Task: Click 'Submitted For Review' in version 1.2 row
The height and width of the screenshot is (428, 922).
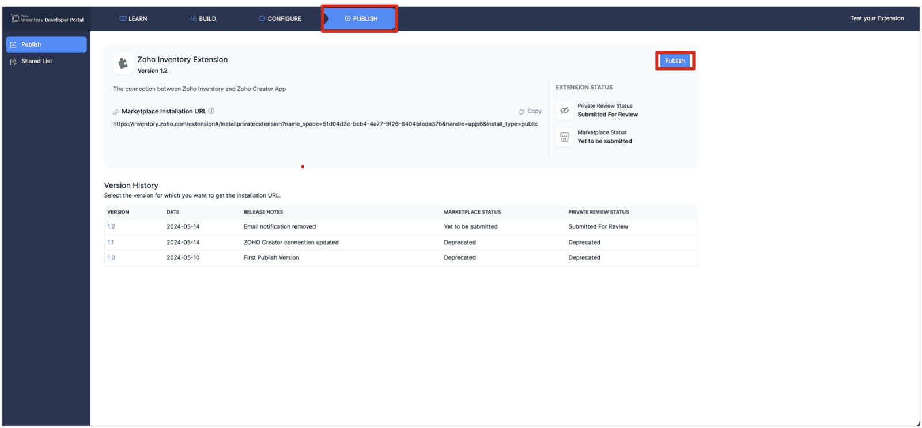Action: 598,226
